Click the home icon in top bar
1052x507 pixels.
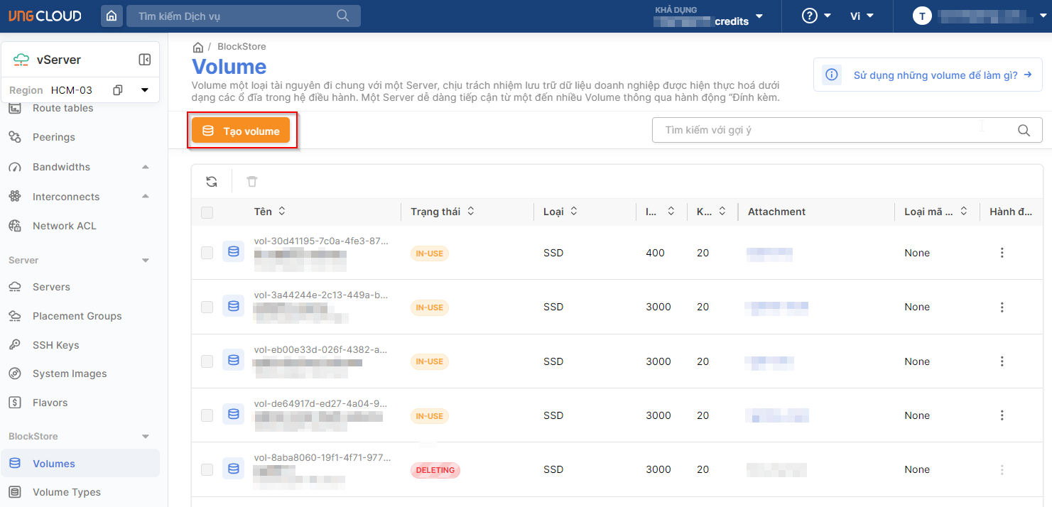click(x=112, y=16)
